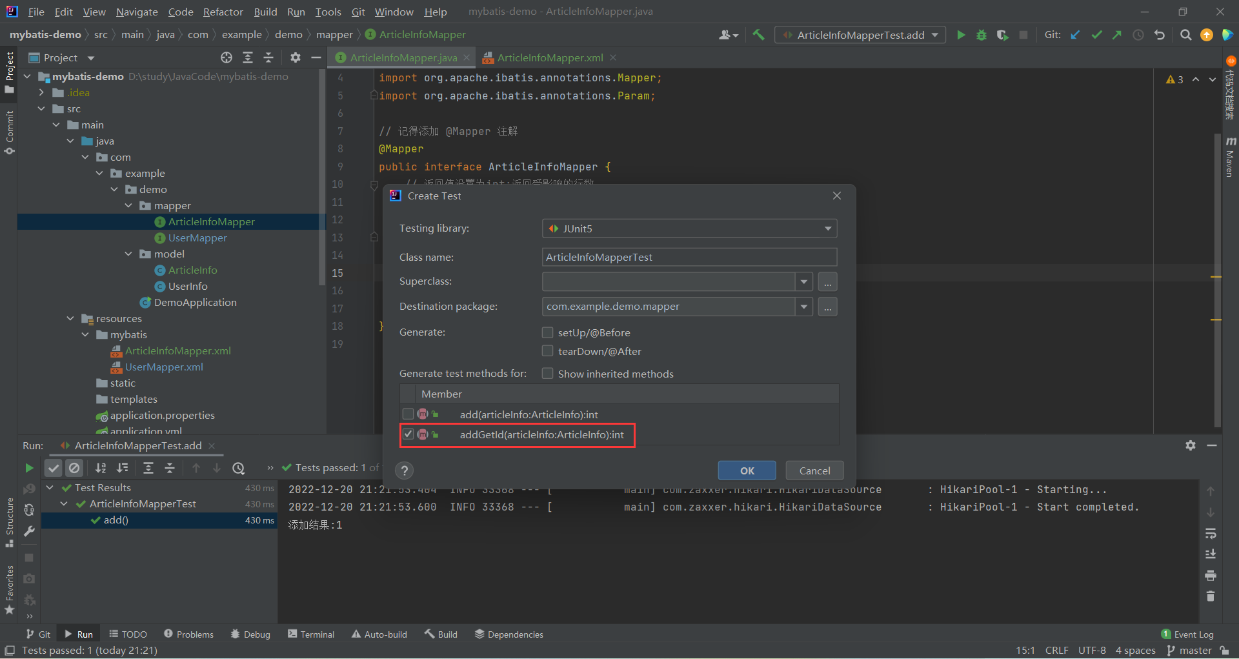Rollback changes with the undo arrow icon
Image resolution: width=1239 pixels, height=659 pixels.
1160,35
